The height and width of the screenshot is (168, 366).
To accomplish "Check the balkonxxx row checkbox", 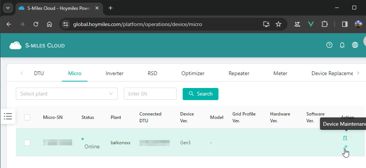I will (27, 143).
